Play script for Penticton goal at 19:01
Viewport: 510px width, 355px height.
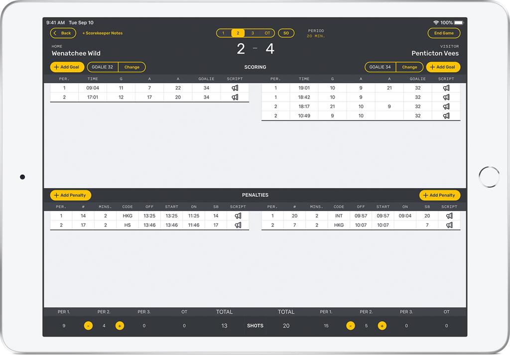[x=446, y=88]
